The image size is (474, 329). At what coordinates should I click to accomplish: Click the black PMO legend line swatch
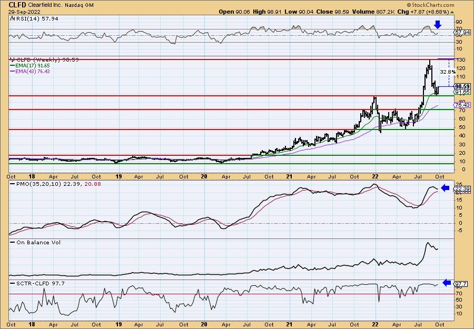[x=13, y=184]
